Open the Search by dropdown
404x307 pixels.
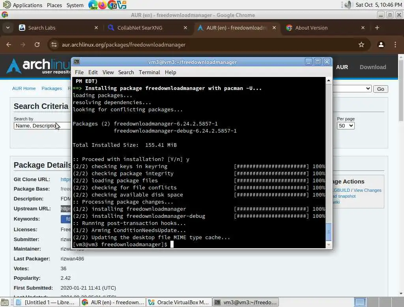[x=42, y=125]
